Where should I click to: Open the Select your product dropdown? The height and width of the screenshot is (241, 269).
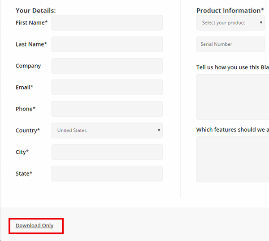[x=230, y=23]
